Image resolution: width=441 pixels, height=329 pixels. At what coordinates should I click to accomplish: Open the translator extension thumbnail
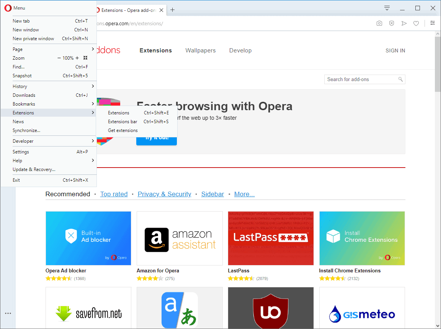pos(180,308)
